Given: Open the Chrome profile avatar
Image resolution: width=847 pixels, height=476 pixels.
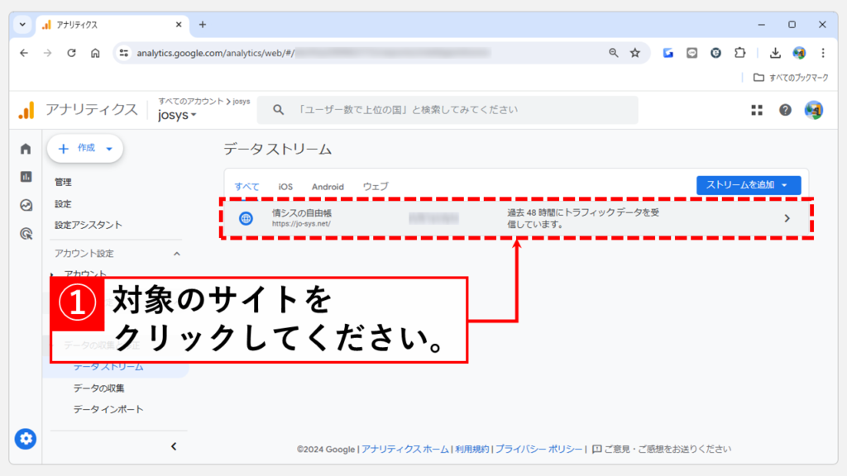Looking at the screenshot, I should (799, 53).
